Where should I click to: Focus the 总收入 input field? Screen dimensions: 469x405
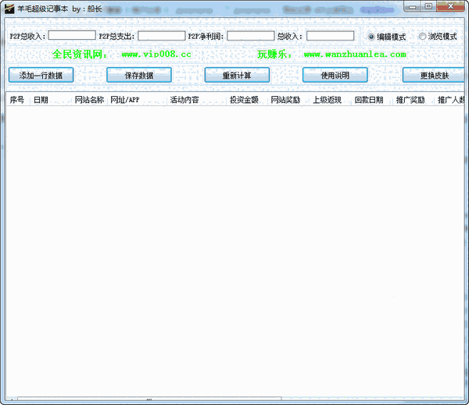[x=331, y=36]
